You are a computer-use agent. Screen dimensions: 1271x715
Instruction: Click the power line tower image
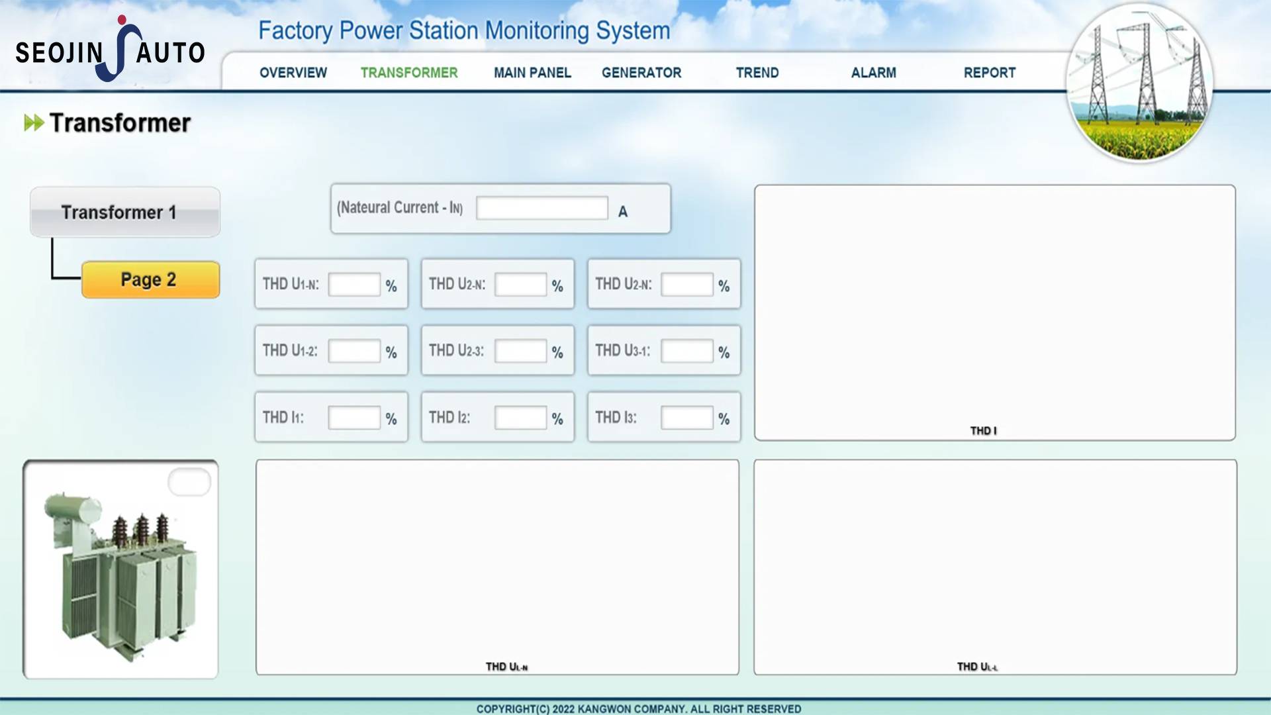point(1140,83)
